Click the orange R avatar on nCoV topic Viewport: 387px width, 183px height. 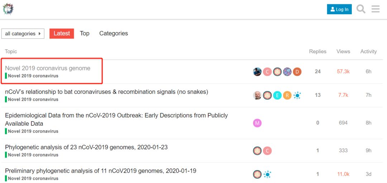[287, 95]
